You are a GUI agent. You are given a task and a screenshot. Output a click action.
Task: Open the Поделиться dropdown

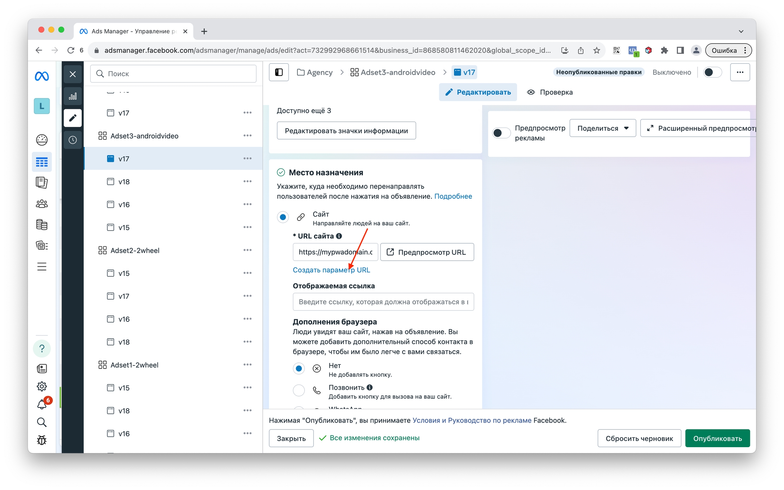pos(602,128)
